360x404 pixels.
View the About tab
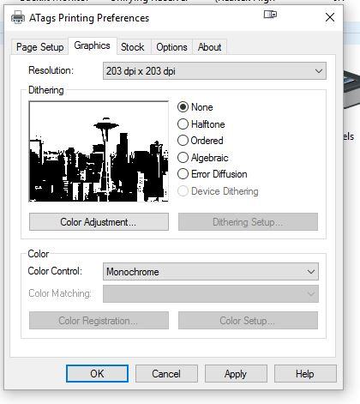[x=209, y=47]
